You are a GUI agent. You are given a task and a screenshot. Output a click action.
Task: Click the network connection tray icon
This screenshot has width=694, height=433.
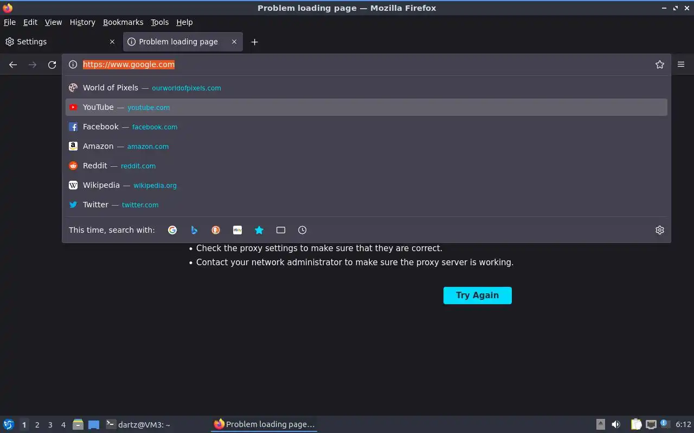651,424
